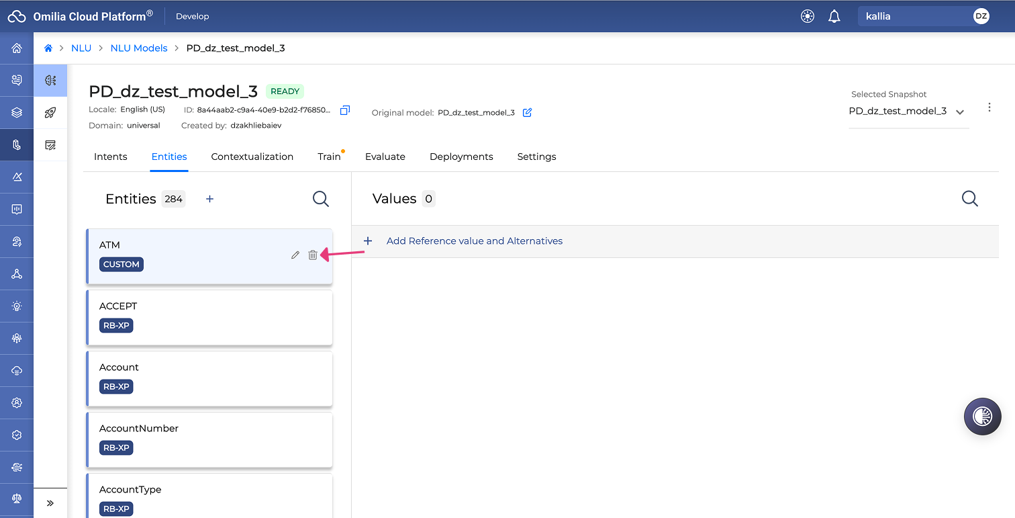Add a new entity with plus icon

[x=209, y=199]
